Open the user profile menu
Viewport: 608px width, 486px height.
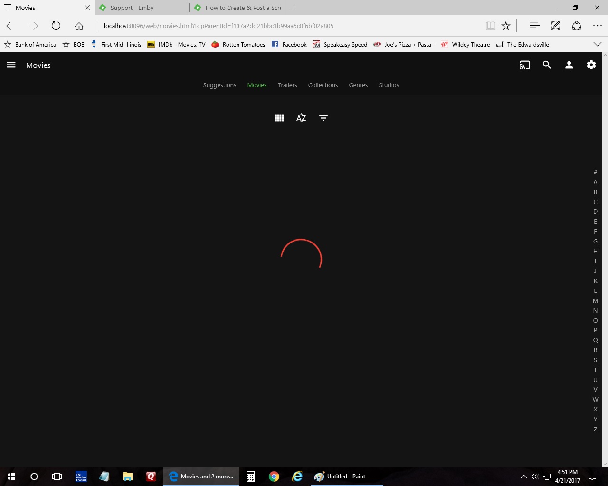[x=569, y=65]
